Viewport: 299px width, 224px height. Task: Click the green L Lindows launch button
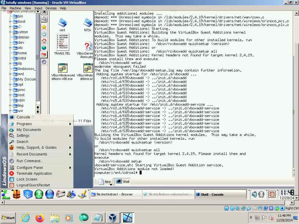point(6,194)
